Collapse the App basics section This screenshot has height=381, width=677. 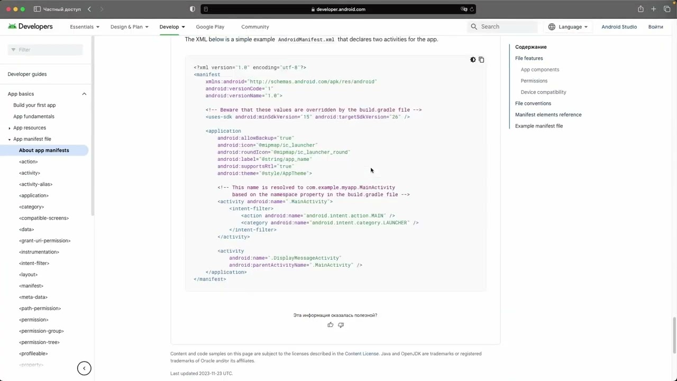(x=84, y=94)
